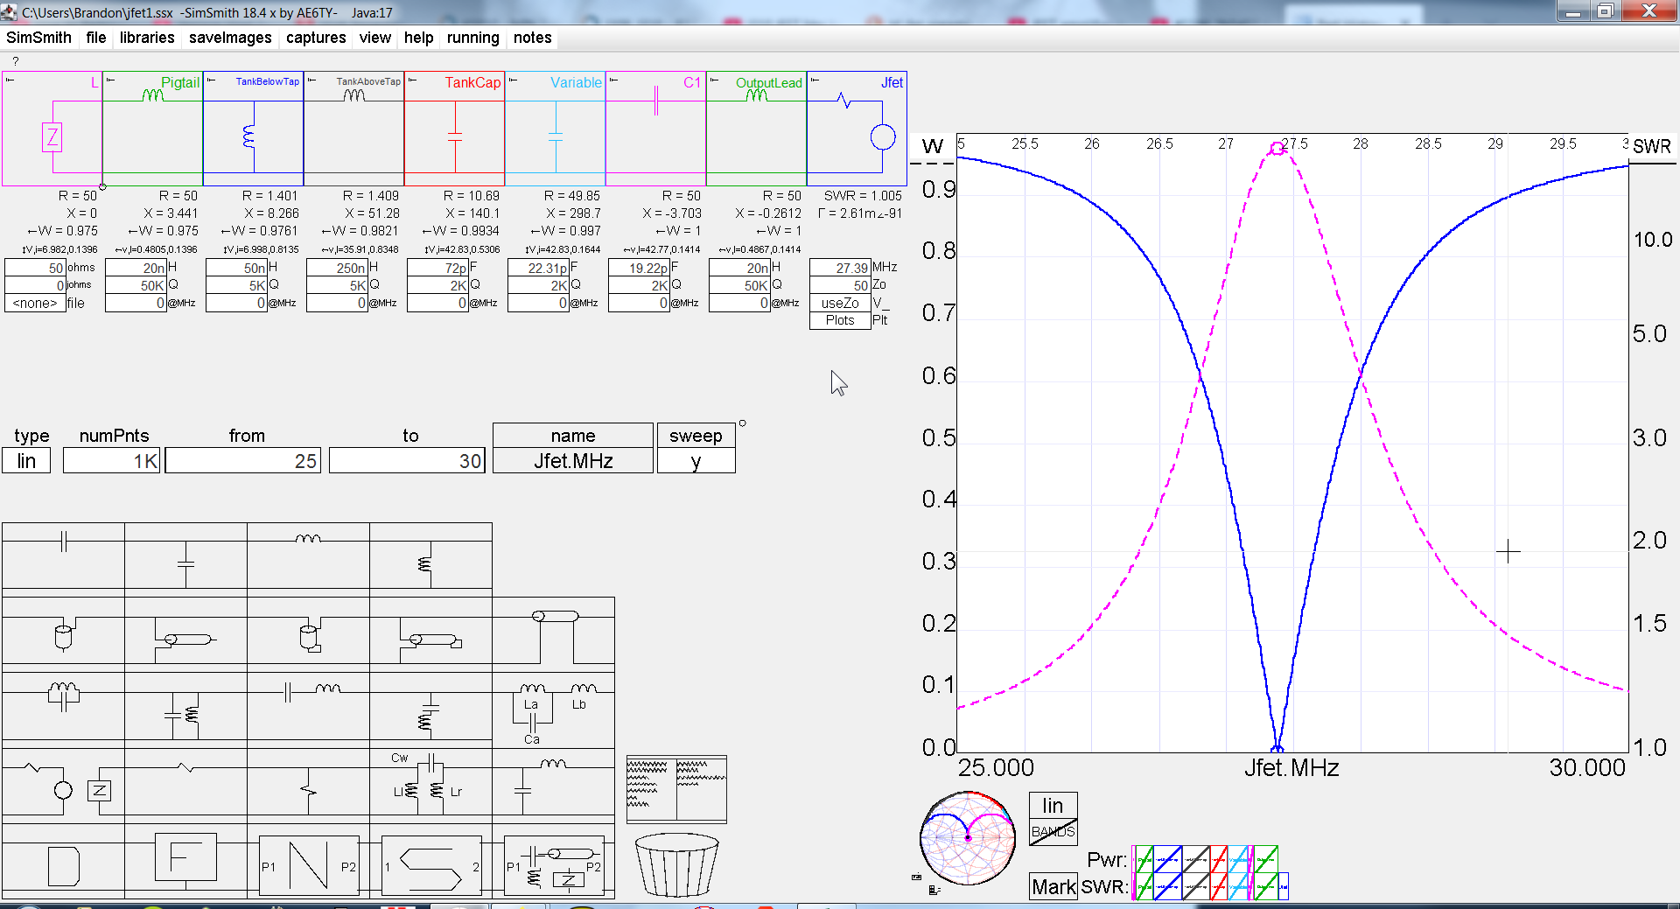Toggle lin/BANDS display mode
This screenshot has width=1680, height=909.
[1052, 818]
